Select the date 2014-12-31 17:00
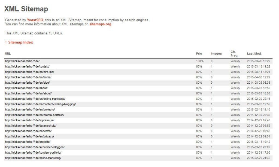Screen dimensions: 279x167 click(x=259, y=152)
